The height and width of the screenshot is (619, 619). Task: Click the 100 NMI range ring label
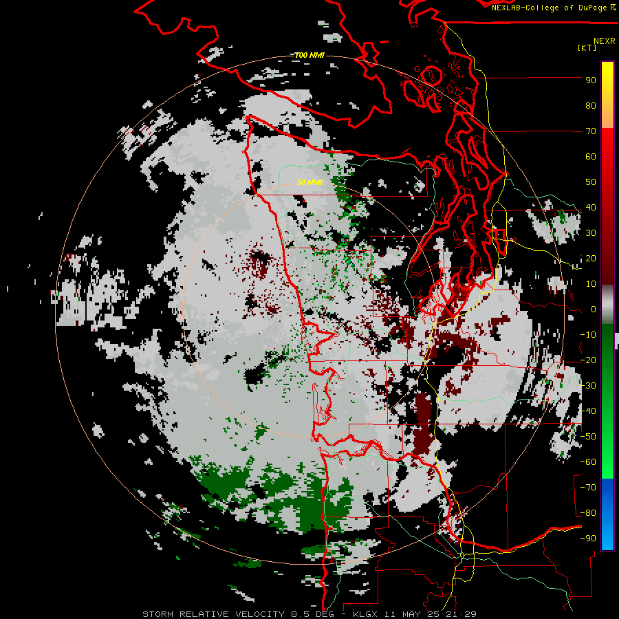pos(309,55)
